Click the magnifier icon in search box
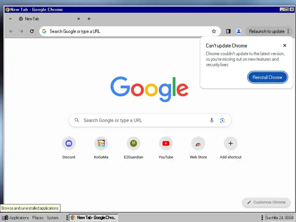Image resolution: width=296 pixels, height=222 pixels. (77, 120)
